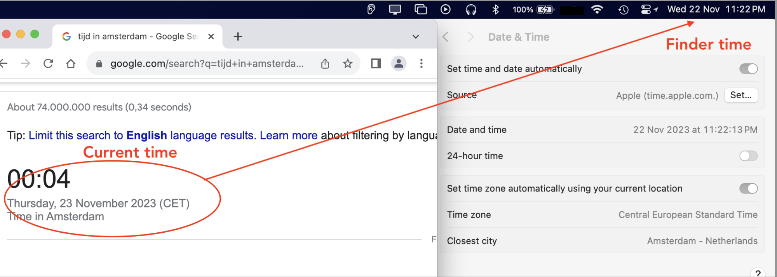This screenshot has width=777, height=277.
Task: Click the menu bar clock
Action: (716, 9)
